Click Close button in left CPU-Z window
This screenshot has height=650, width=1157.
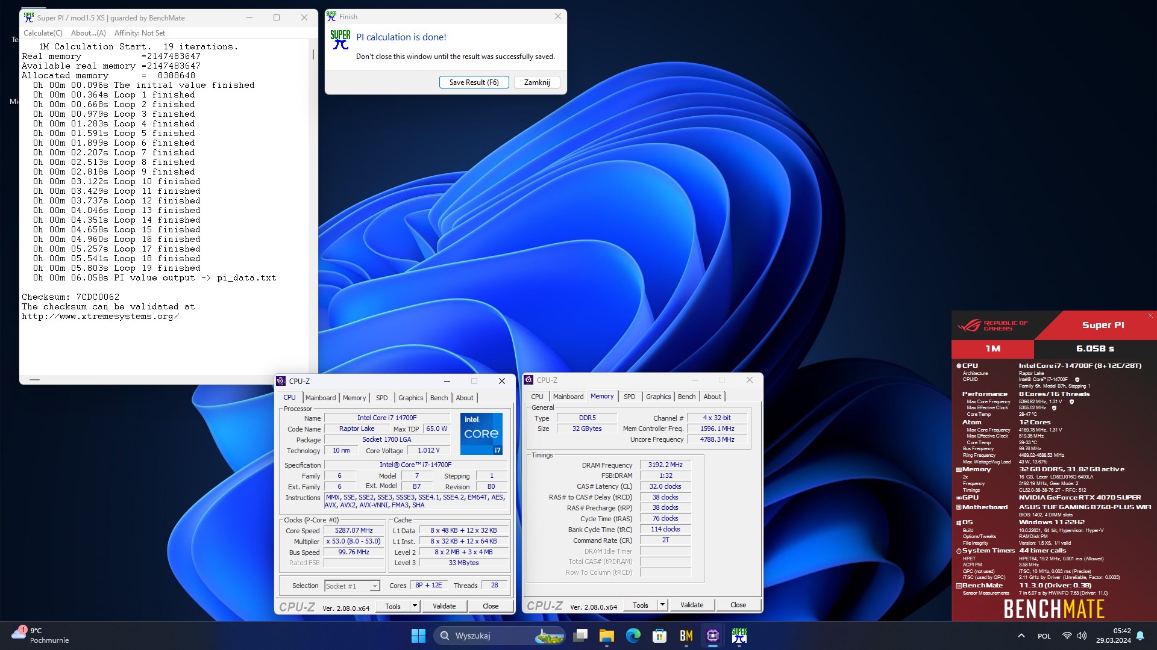491,606
